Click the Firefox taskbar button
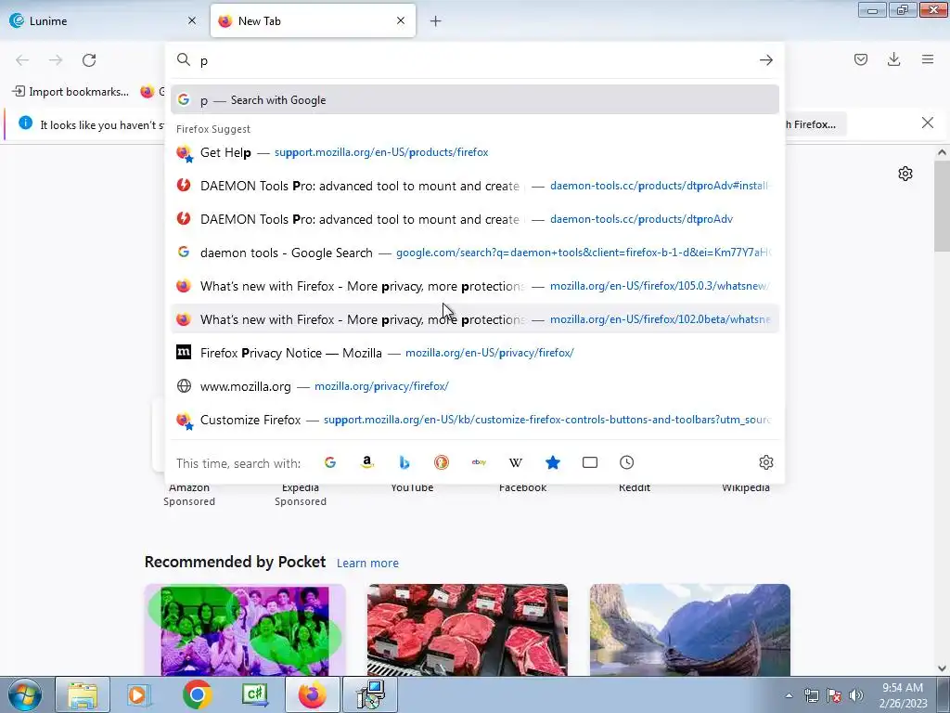 tap(312, 694)
